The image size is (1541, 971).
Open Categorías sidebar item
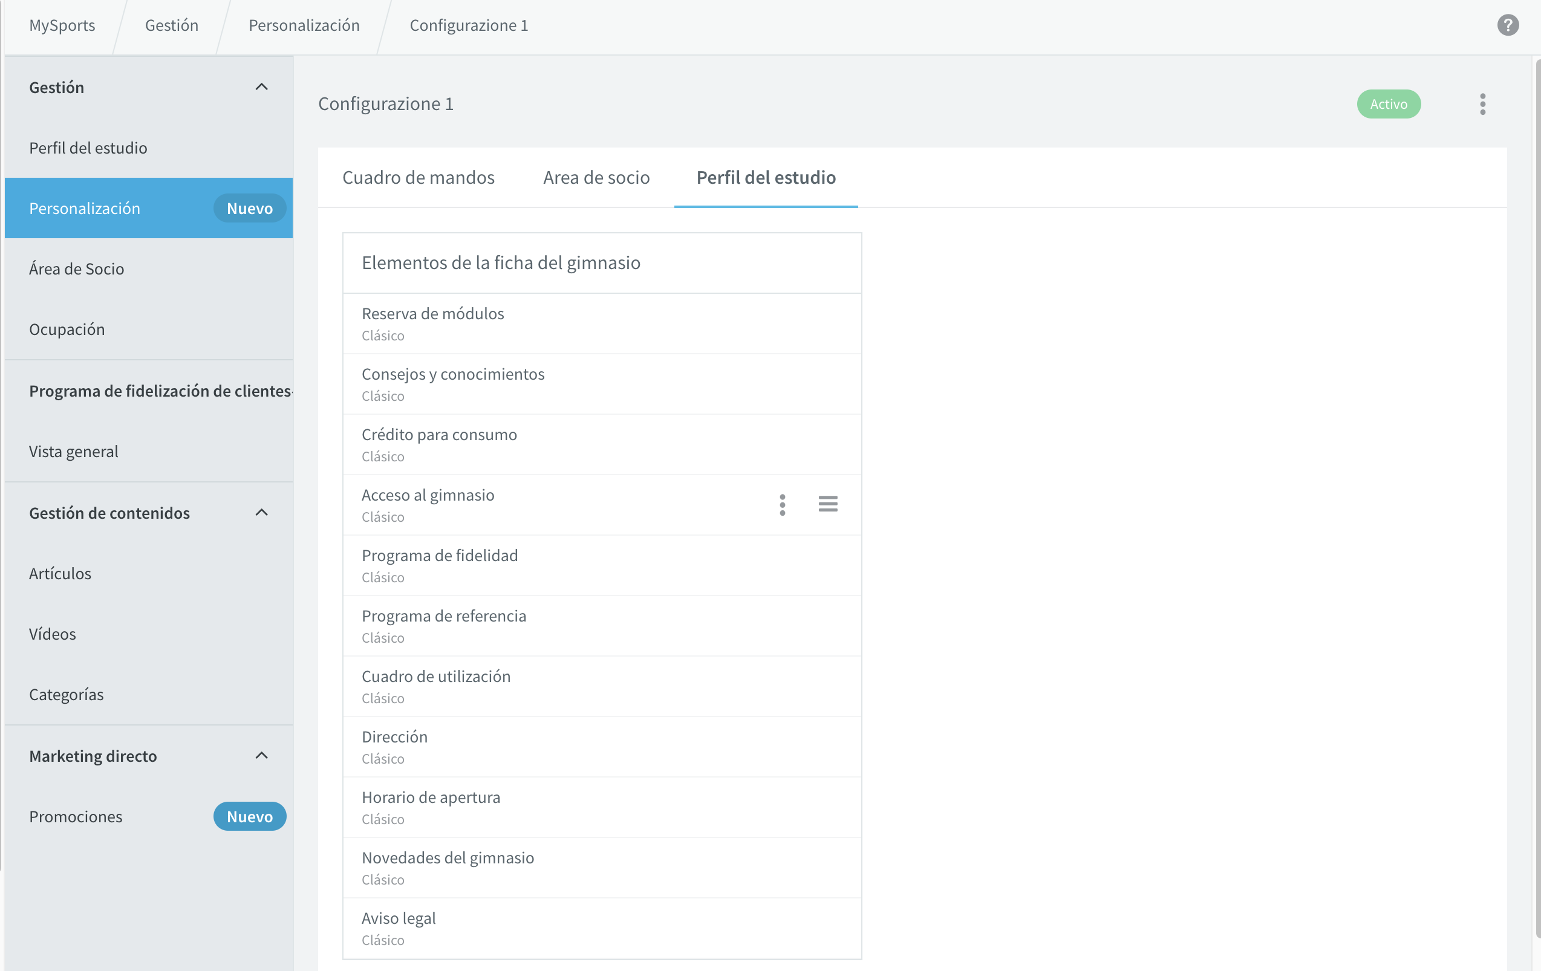148,694
